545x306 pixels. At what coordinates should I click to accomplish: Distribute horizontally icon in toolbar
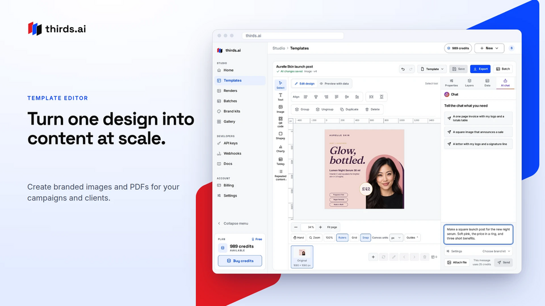coord(371,97)
